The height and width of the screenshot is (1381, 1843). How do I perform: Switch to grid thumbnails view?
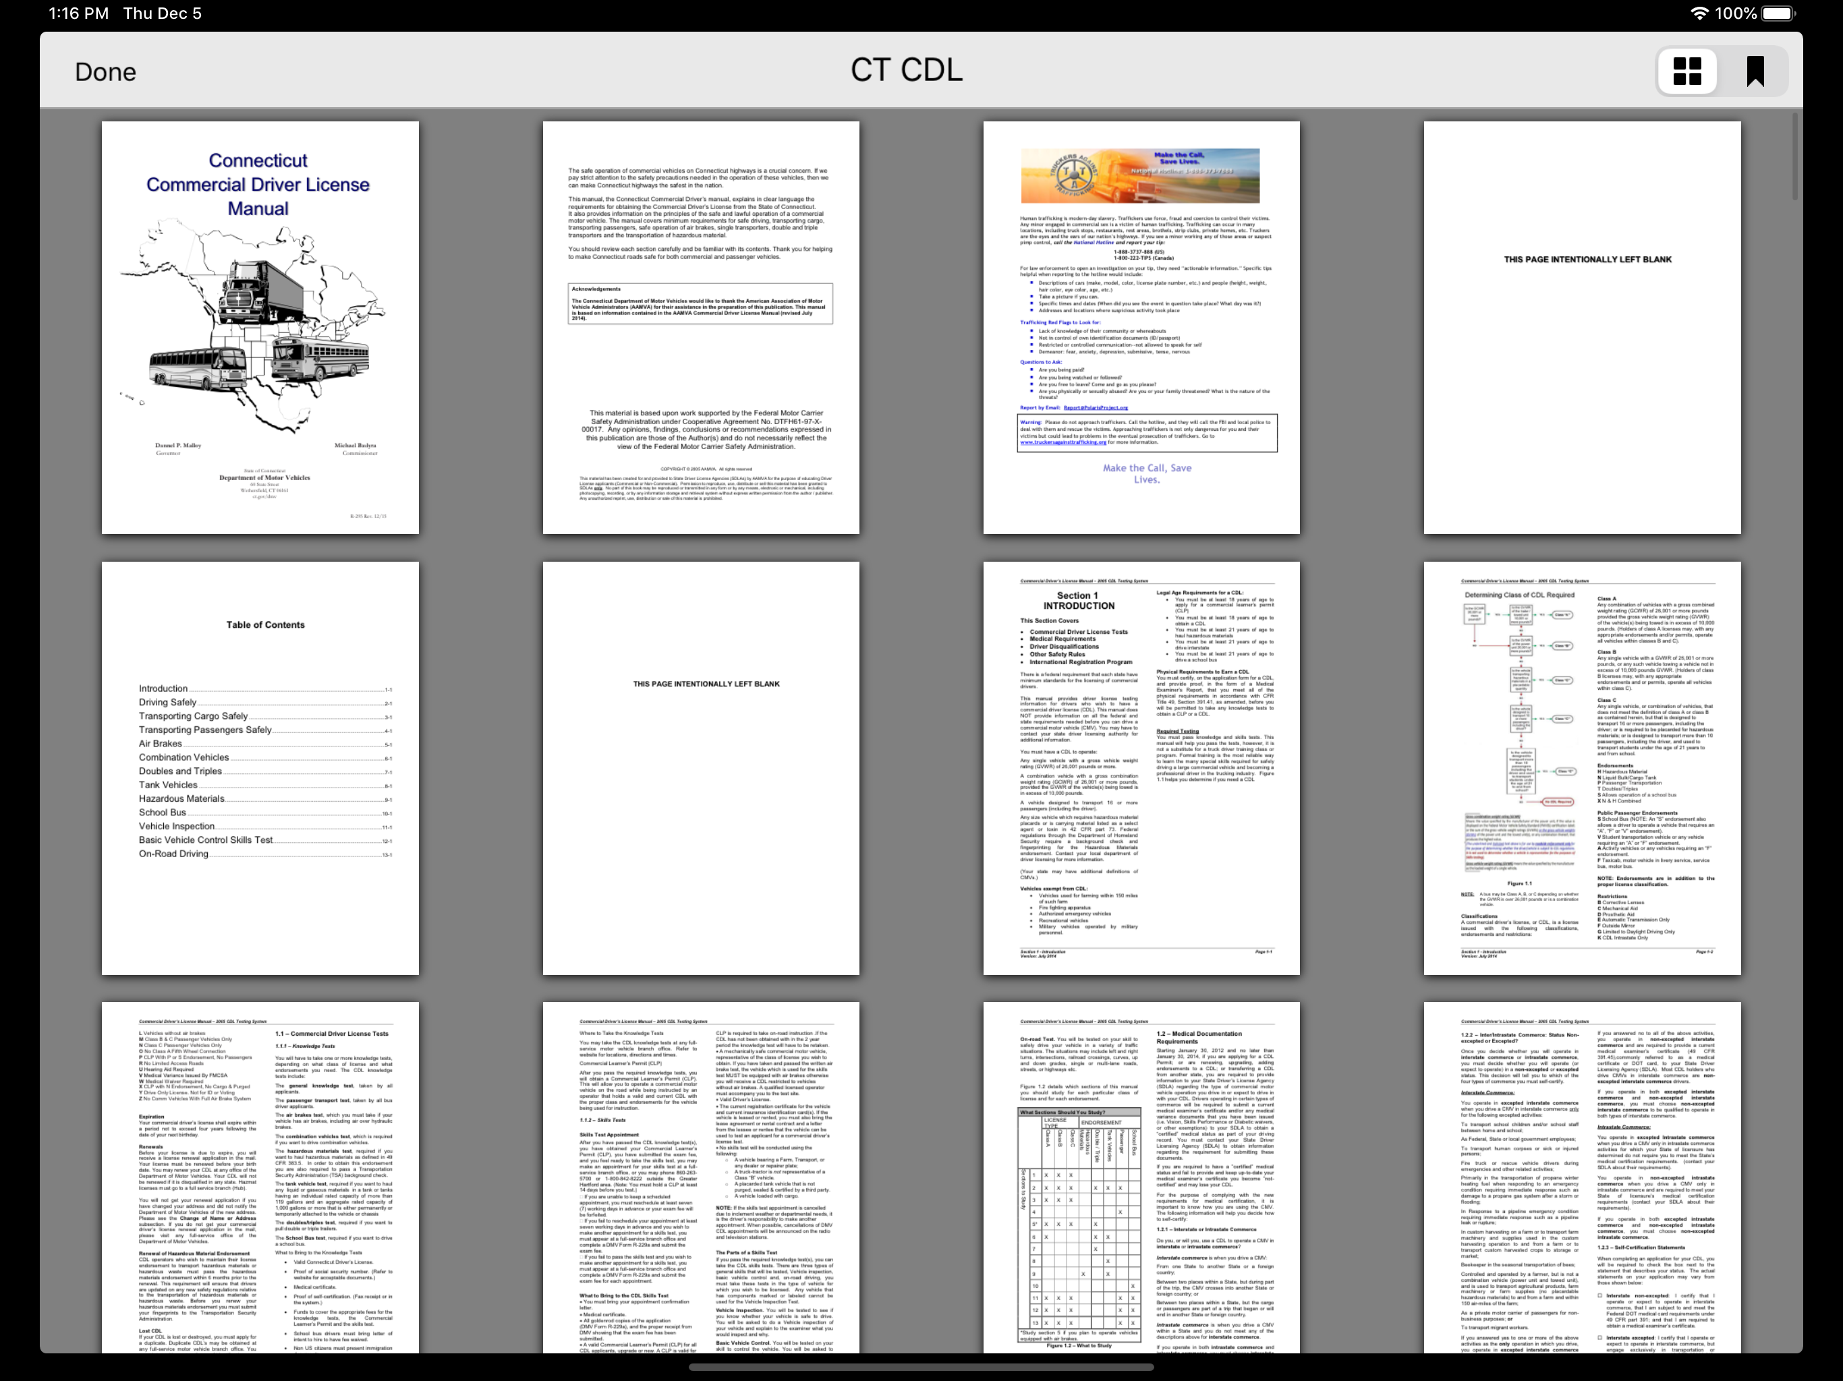click(x=1687, y=71)
